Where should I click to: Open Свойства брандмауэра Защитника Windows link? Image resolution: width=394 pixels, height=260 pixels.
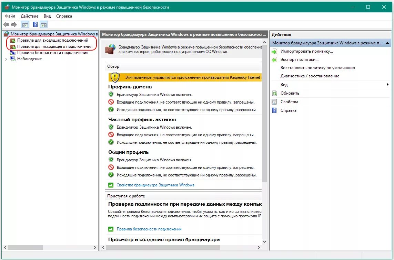click(155, 185)
